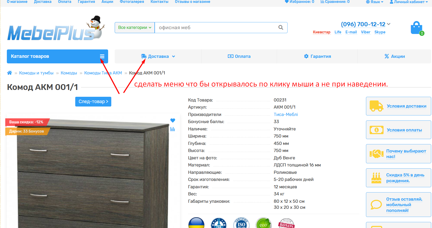This screenshot has width=432, height=228.
Task: Open Условия оплаты link
Action: tap(404, 130)
